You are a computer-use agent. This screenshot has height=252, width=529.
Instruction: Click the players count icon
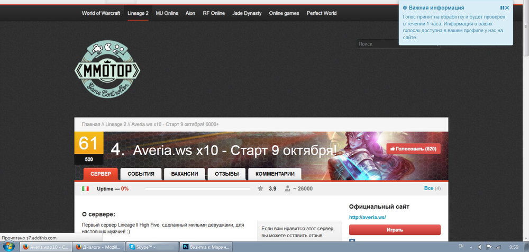(x=288, y=188)
